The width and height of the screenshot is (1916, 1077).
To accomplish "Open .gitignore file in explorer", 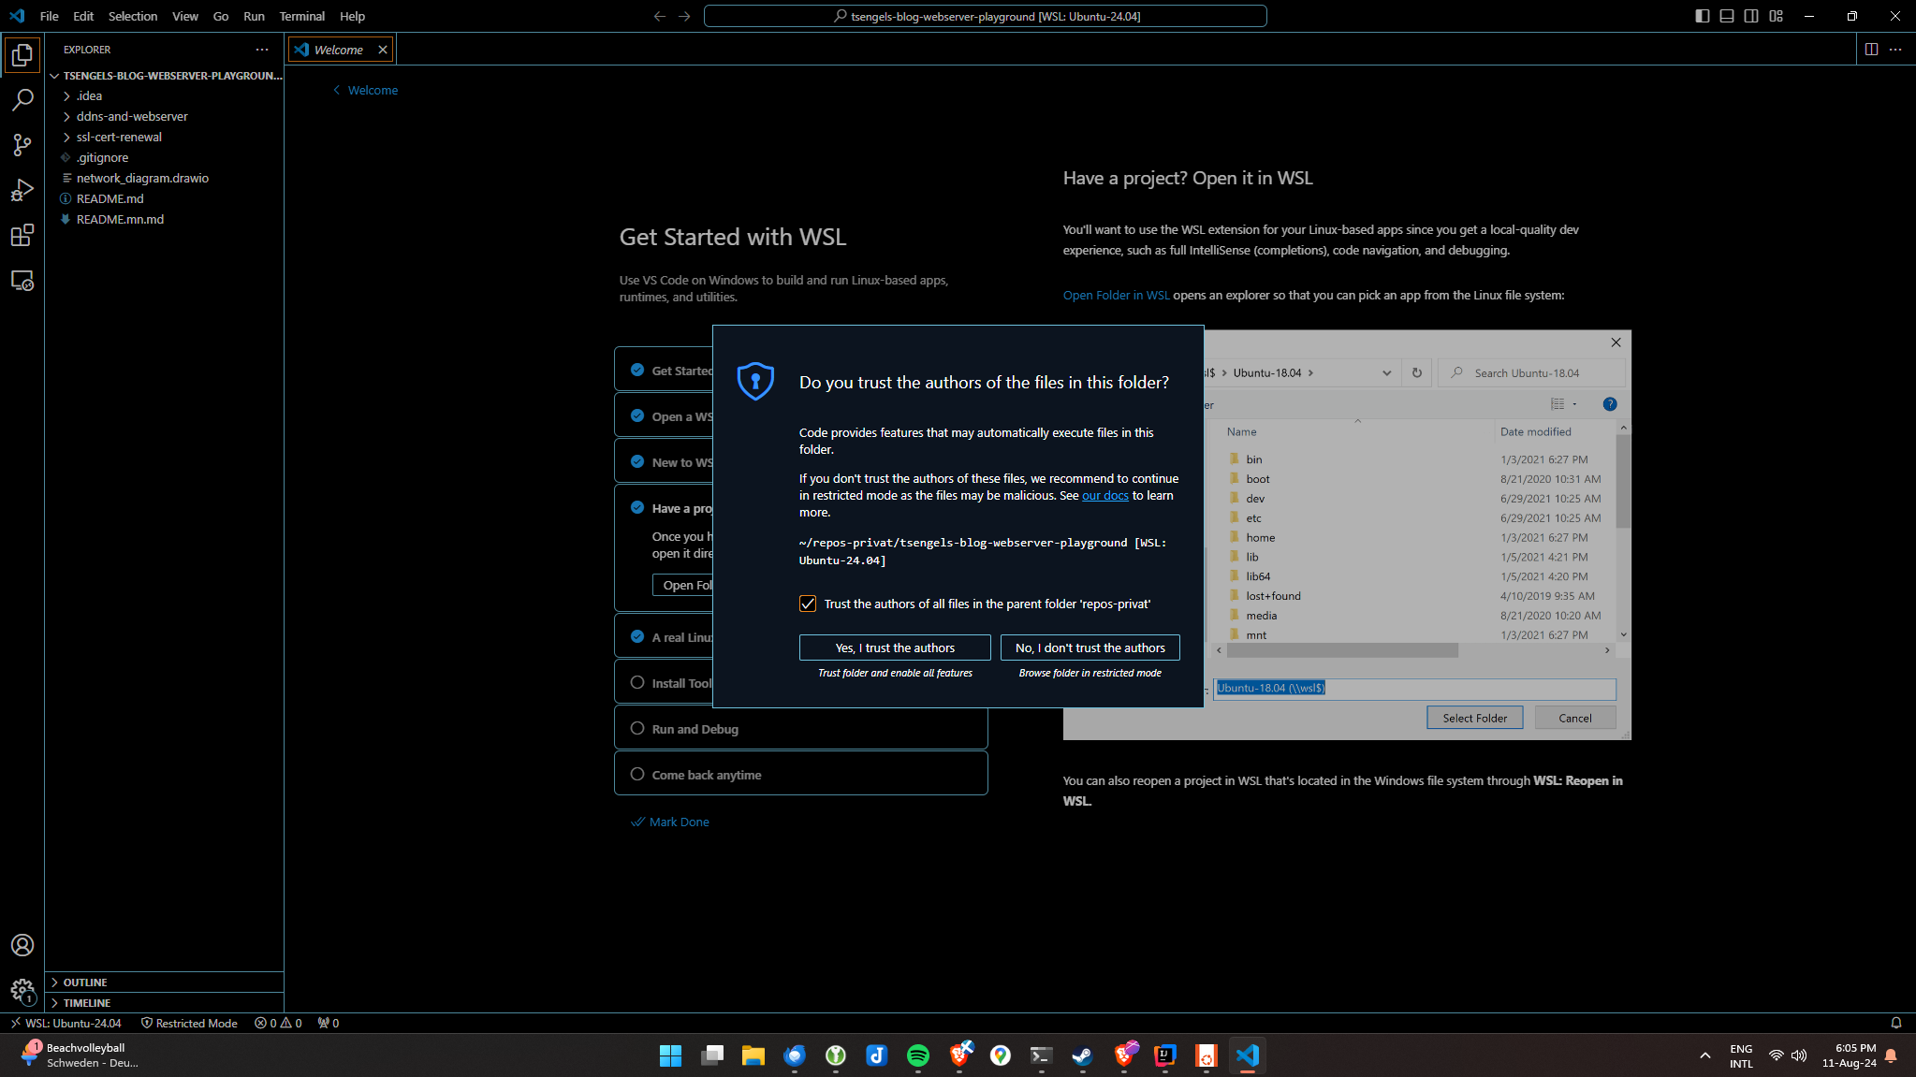I will pyautogui.click(x=164, y=157).
